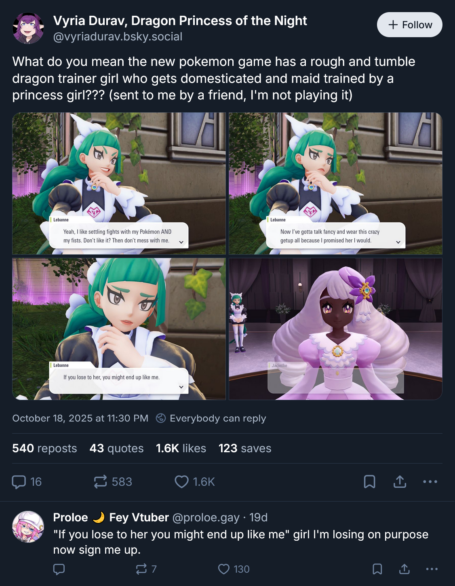
Task: Open more options on Proloe's reply
Action: click(432, 569)
